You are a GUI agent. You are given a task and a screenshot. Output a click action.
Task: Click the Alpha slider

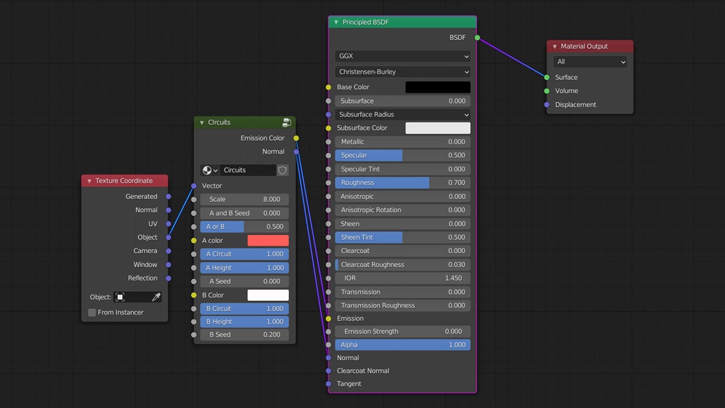402,344
